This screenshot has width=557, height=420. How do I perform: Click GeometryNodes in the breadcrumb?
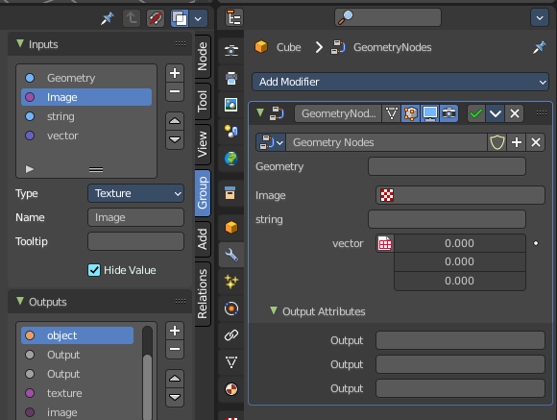click(x=392, y=47)
